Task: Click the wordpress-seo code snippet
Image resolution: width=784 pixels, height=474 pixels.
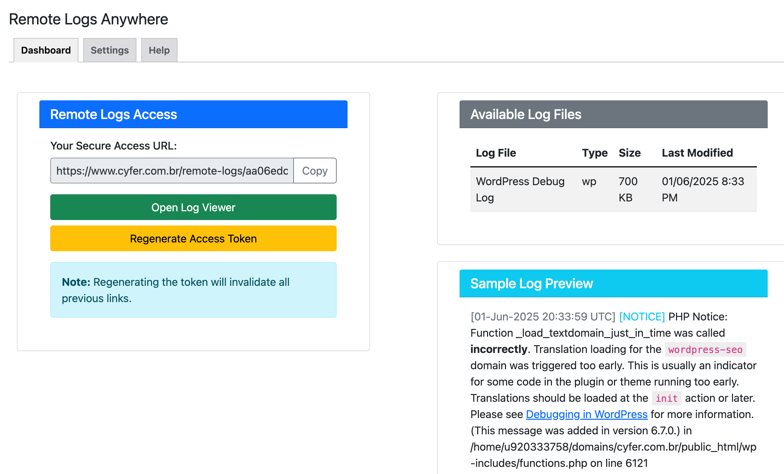Action: (x=705, y=350)
